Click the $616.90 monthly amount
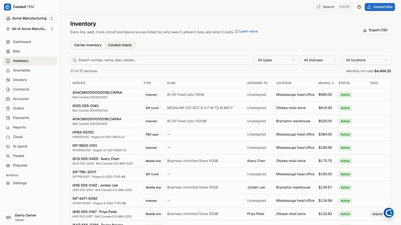 (325, 108)
